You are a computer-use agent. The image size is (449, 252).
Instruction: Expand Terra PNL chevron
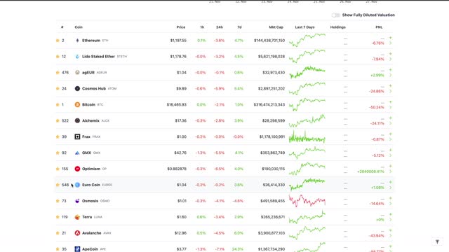click(390, 220)
